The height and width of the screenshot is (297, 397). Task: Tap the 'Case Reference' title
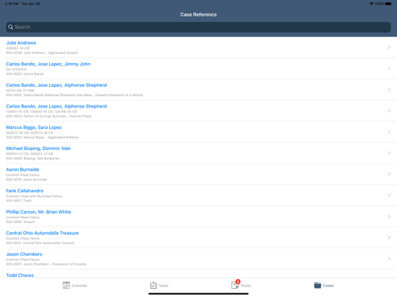click(198, 14)
